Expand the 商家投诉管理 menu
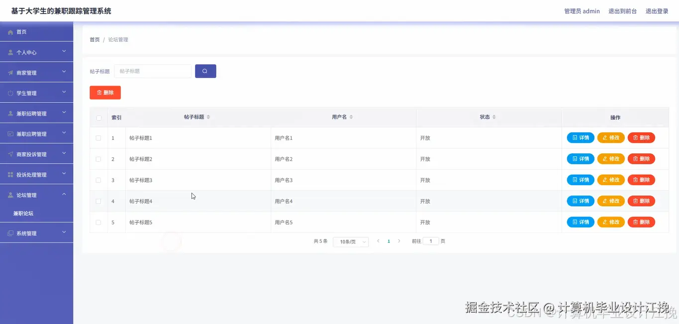The image size is (679, 324). 64,154
